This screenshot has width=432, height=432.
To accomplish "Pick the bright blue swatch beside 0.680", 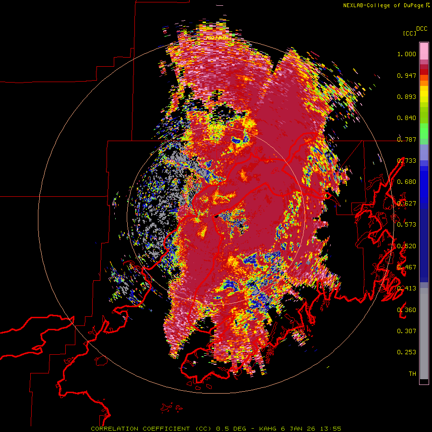I will pos(424,185).
